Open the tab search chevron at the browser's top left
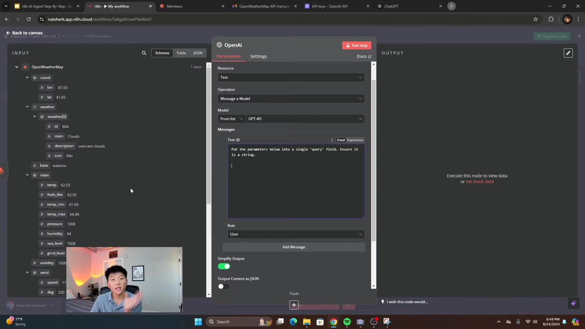Image resolution: width=585 pixels, height=329 pixels. click(x=6, y=6)
